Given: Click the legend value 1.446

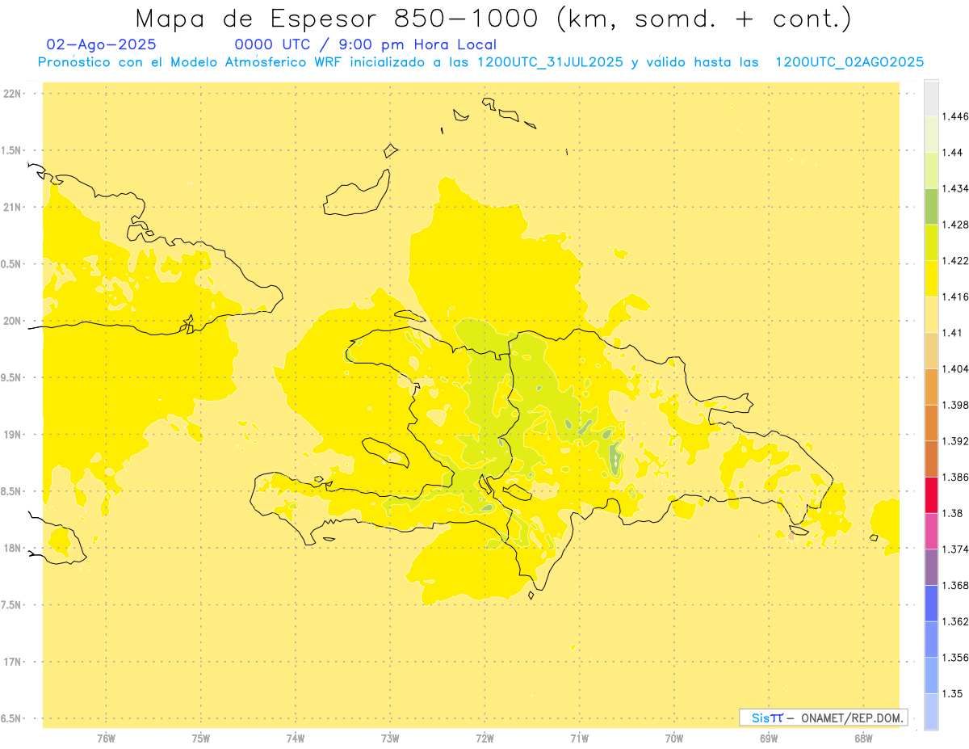Looking at the screenshot, I should [x=955, y=116].
